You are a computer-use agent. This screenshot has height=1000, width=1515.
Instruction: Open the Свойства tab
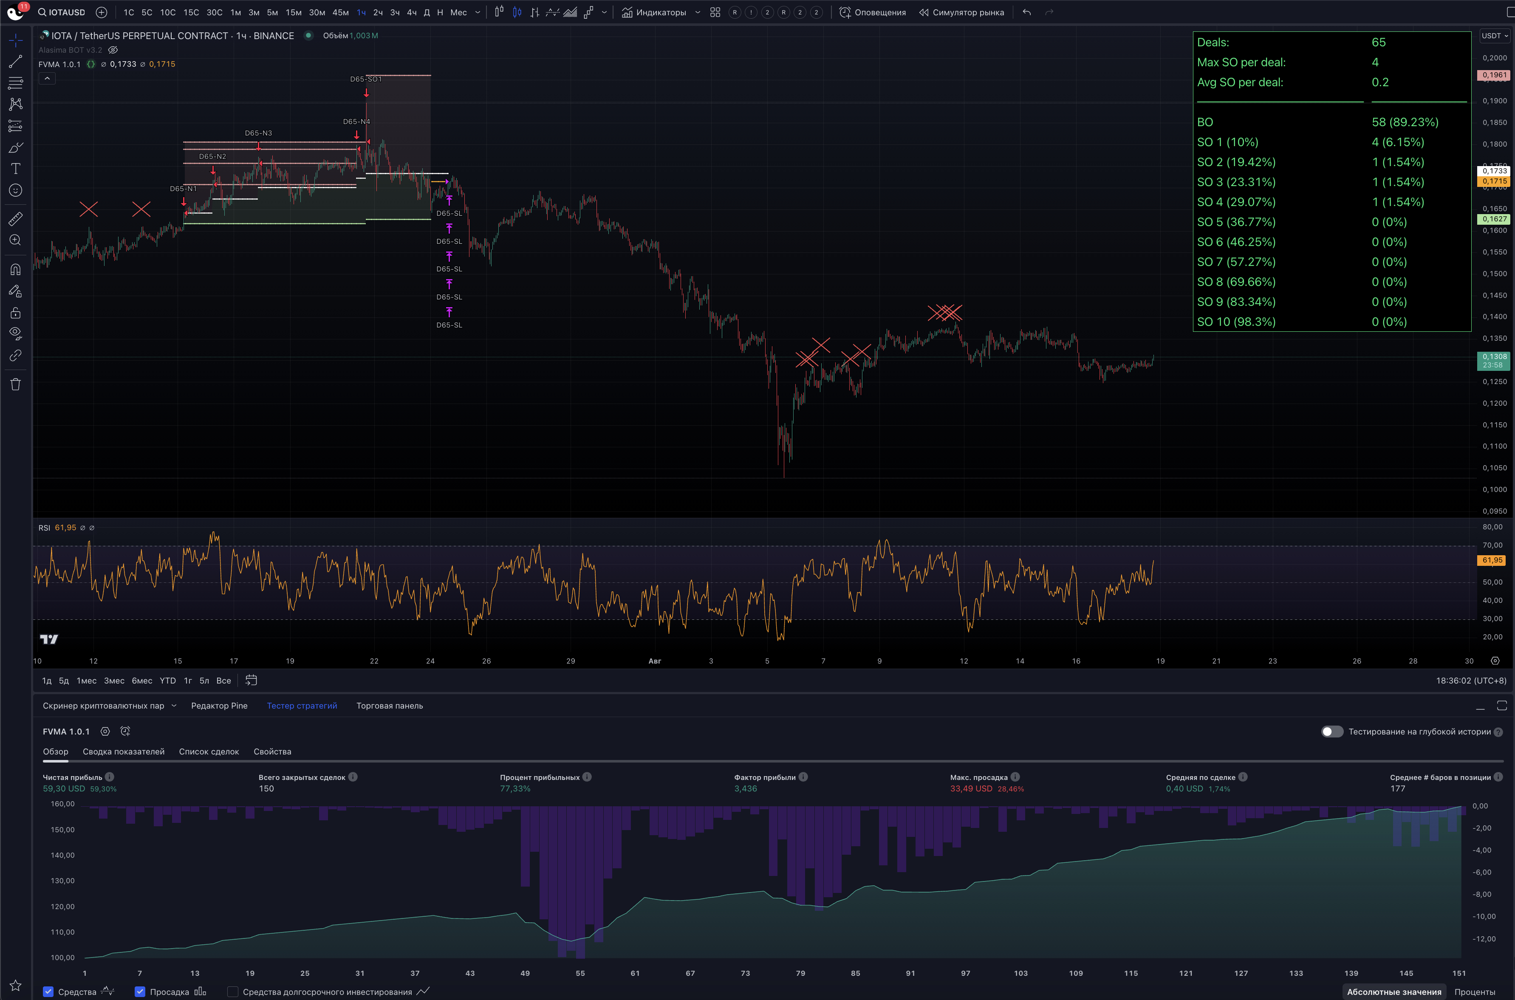click(x=272, y=751)
